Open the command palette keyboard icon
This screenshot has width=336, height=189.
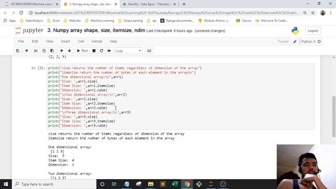[149, 51]
